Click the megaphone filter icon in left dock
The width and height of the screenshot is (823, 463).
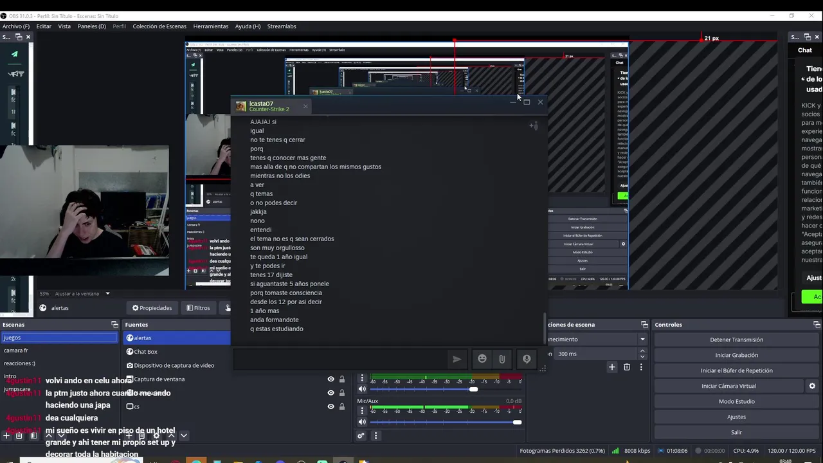click(x=15, y=74)
